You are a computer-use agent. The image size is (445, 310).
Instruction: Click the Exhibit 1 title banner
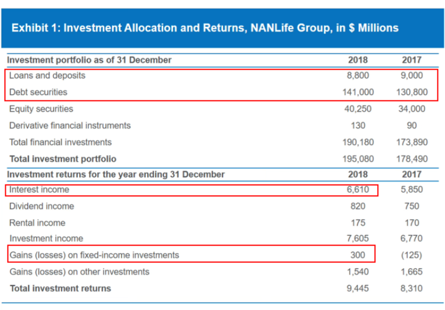click(205, 28)
